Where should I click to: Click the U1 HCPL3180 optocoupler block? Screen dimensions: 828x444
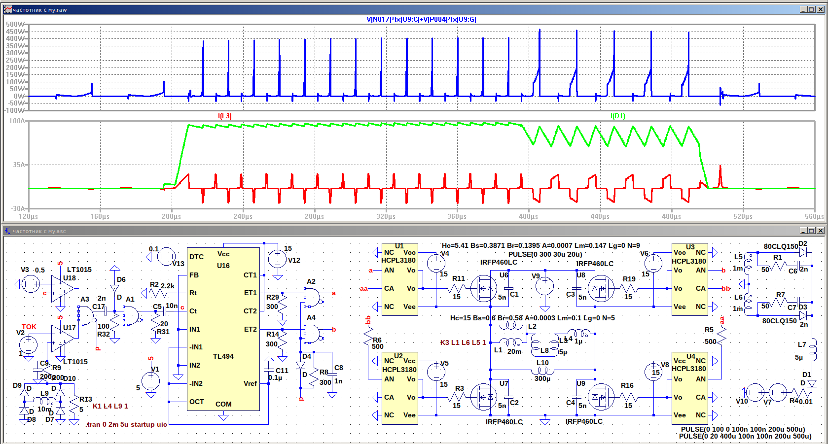[400, 279]
